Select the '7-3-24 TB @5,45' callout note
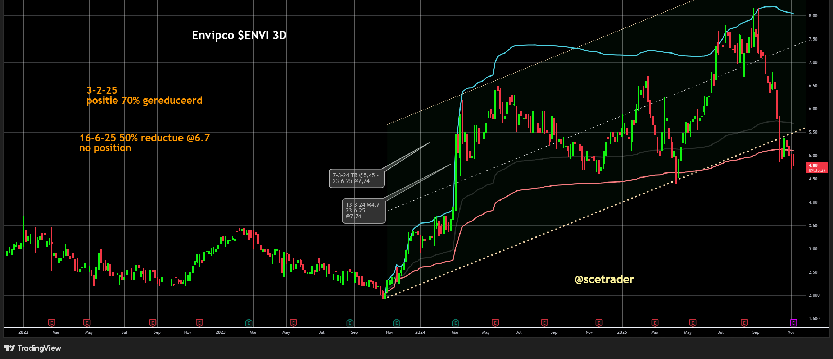The width and height of the screenshot is (833, 359). coord(356,178)
